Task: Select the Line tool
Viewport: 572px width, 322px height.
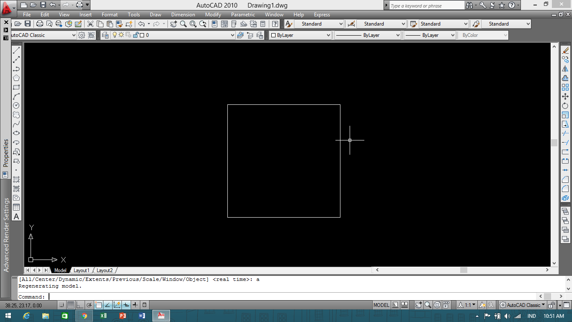Action: pos(17,50)
